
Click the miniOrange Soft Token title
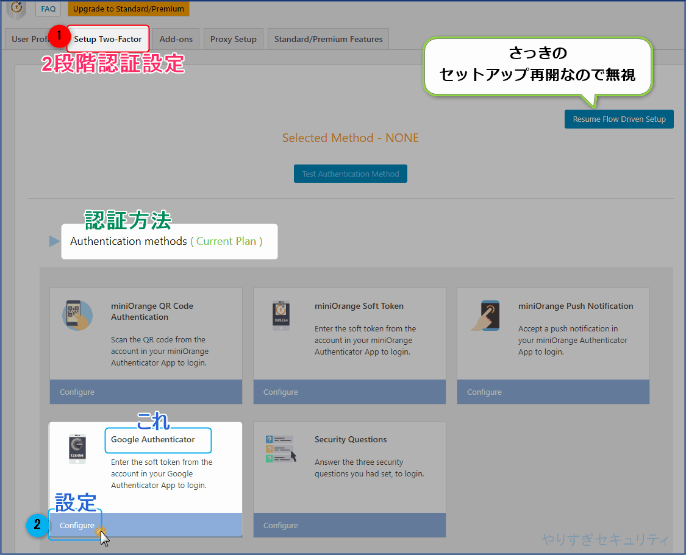coord(359,306)
